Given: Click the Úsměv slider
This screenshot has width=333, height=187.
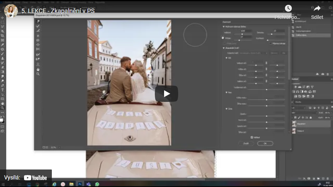Looking at the screenshot, I should pos(266,116).
